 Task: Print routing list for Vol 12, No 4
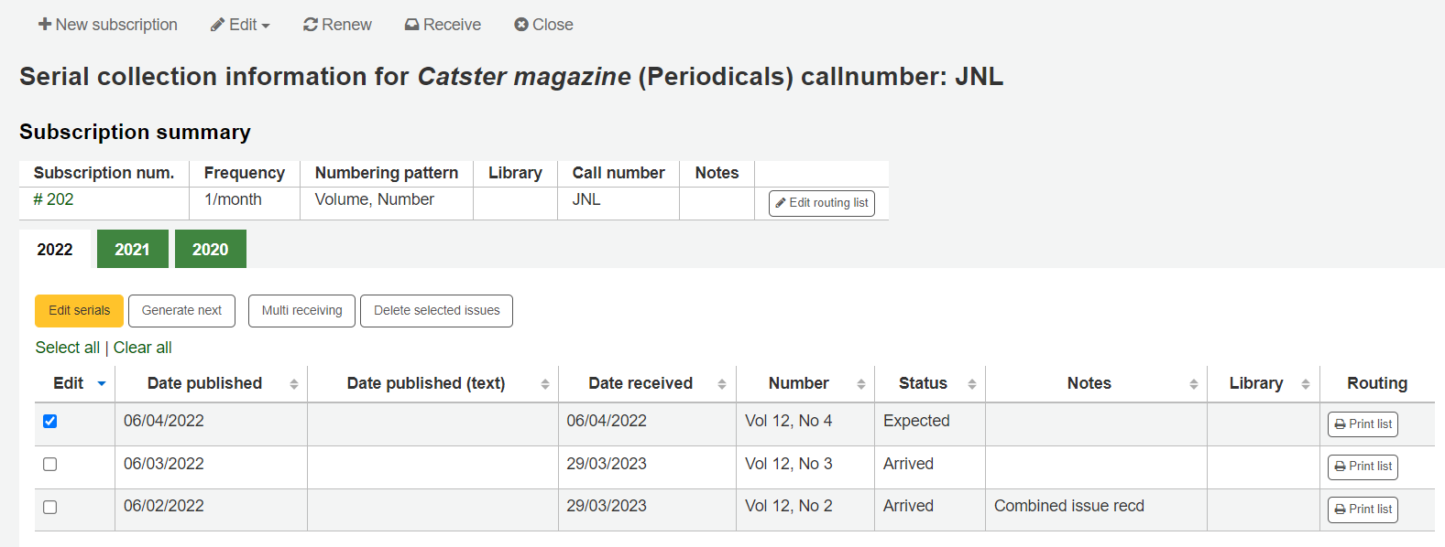click(x=1363, y=424)
